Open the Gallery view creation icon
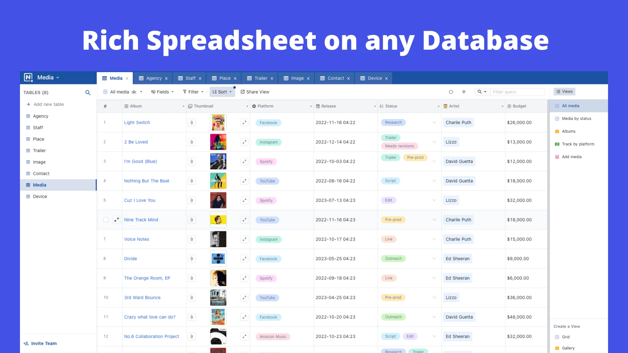This screenshot has width=628, height=353. coord(557,348)
